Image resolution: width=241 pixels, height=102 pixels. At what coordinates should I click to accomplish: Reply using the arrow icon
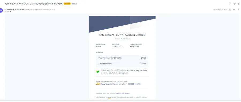234,9
